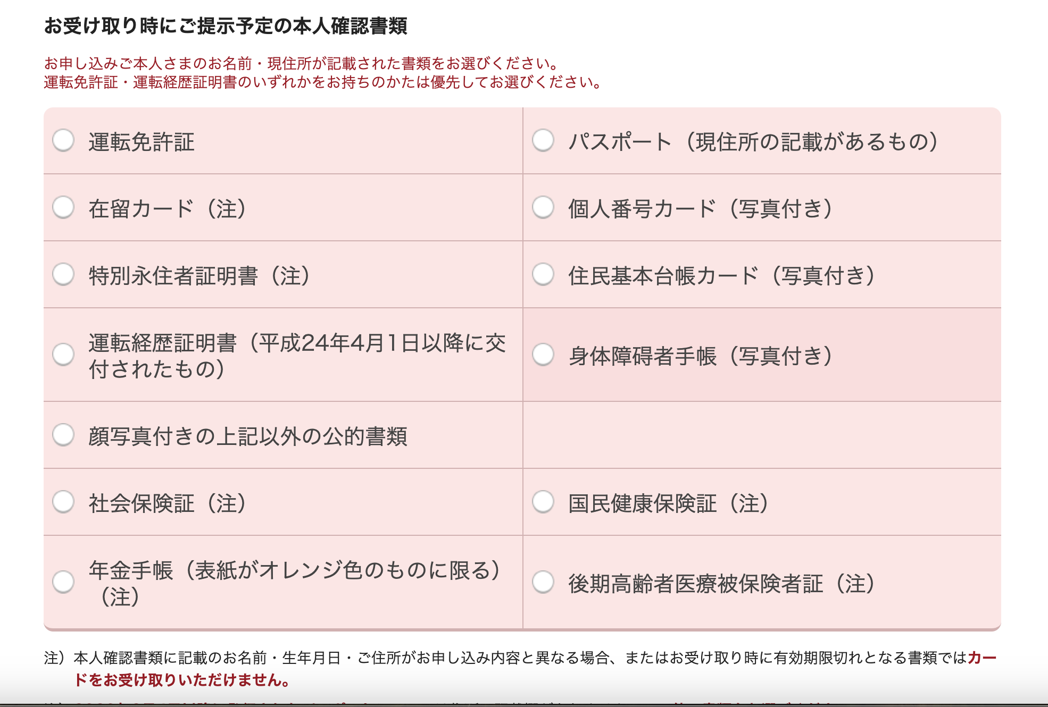Image resolution: width=1048 pixels, height=707 pixels.
Task: Pick the 個人番号カード（写真付き） radio option
Action: pyautogui.click(x=543, y=207)
